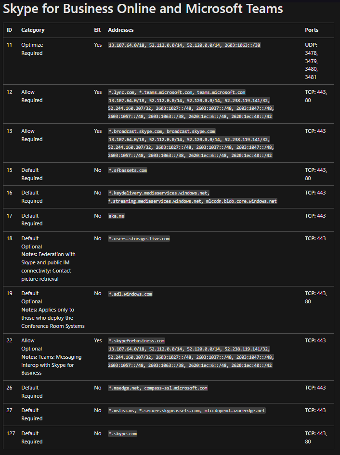The width and height of the screenshot is (340, 455).
Task: Select the *.keydelivery.mediaservices.windows.net address
Action: [x=158, y=193]
